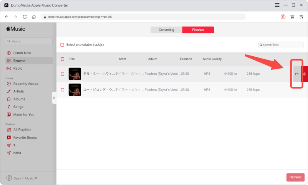This screenshot has height=185, width=308.
Task: Check the ユー・ビロング・ウ track checkbox
Action: 62,90
